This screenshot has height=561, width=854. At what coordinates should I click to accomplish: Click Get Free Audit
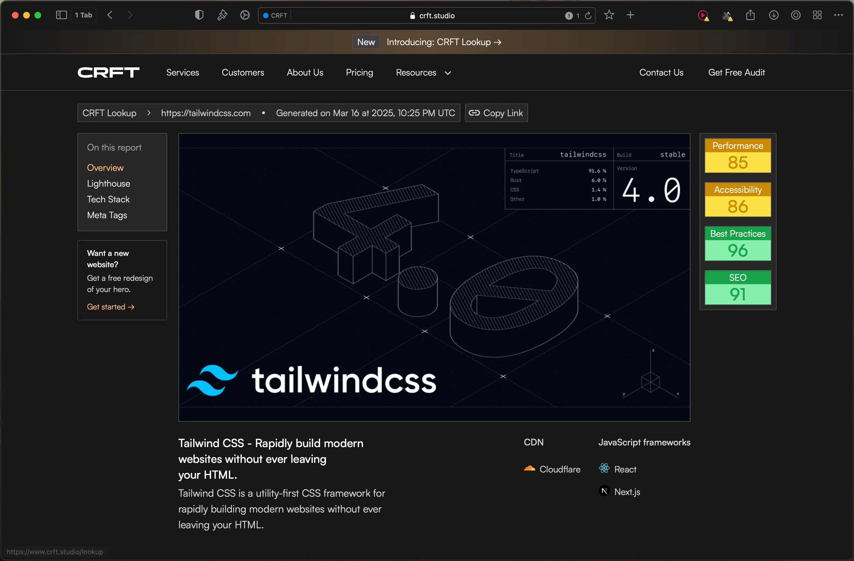click(737, 72)
